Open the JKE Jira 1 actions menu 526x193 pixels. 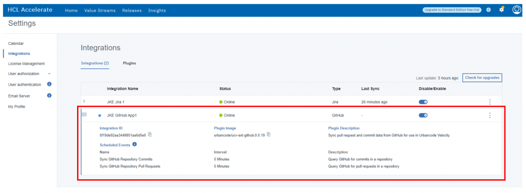click(x=490, y=102)
